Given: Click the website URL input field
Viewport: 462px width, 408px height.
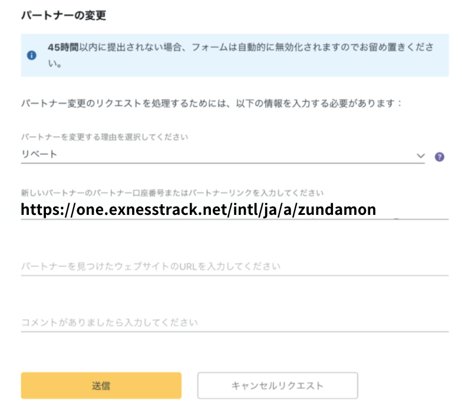Looking at the screenshot, I should 235,266.
